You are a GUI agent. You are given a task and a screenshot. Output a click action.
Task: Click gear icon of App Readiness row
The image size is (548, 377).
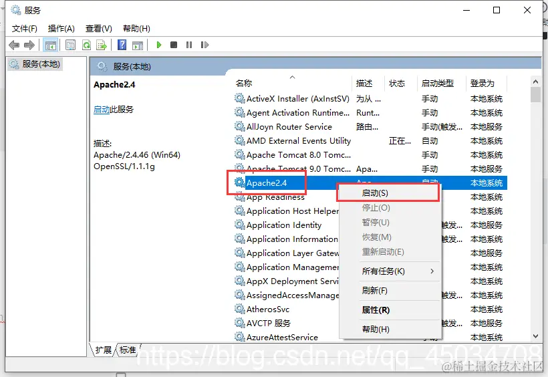tap(239, 198)
